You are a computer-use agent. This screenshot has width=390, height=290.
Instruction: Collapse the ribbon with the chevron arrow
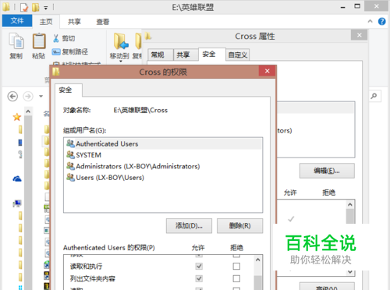click(370, 21)
